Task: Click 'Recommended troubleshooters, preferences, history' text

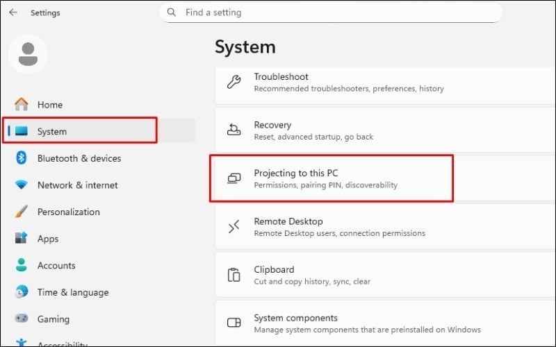Action: click(x=349, y=89)
